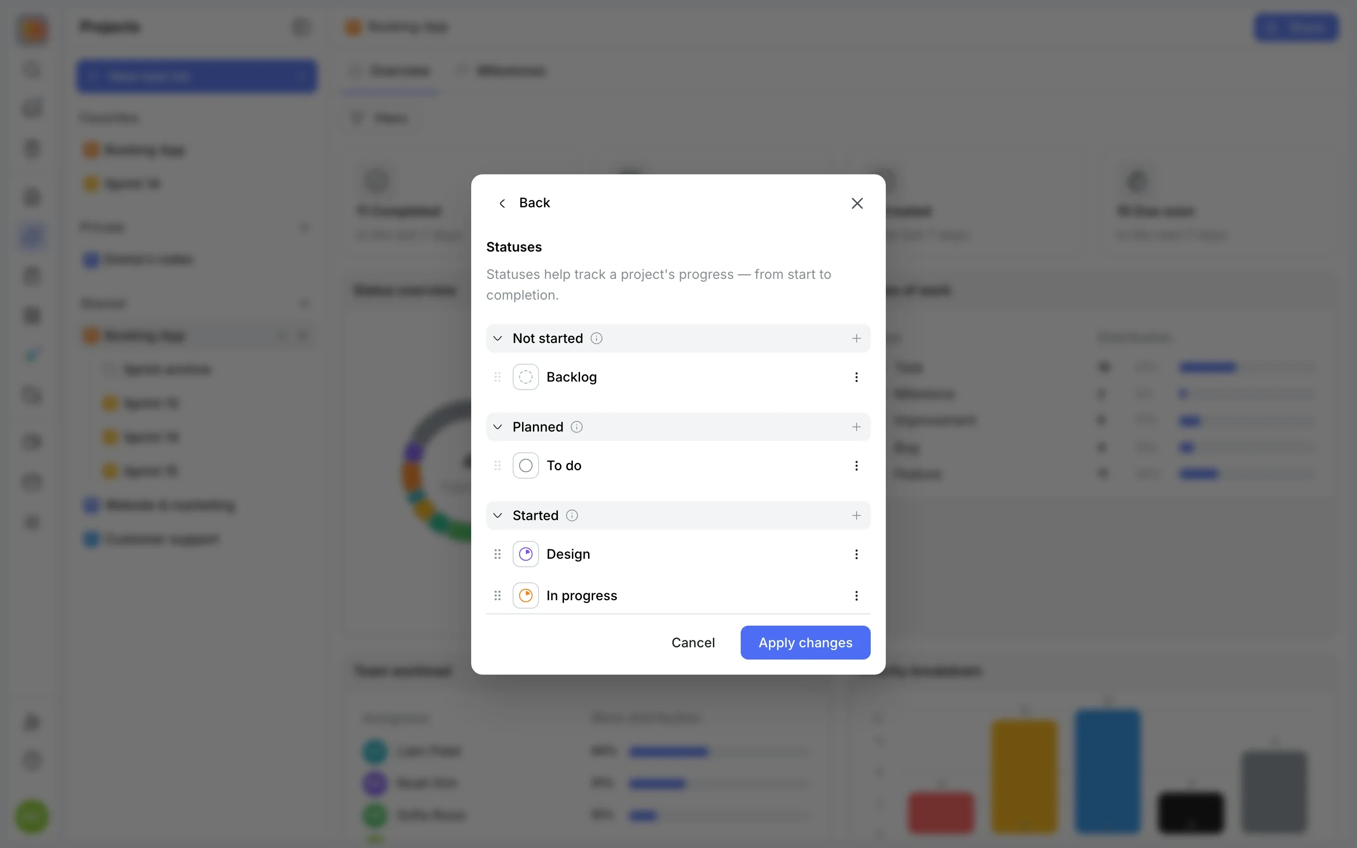Go back using the Back arrow
The image size is (1357, 848).
[x=502, y=203]
